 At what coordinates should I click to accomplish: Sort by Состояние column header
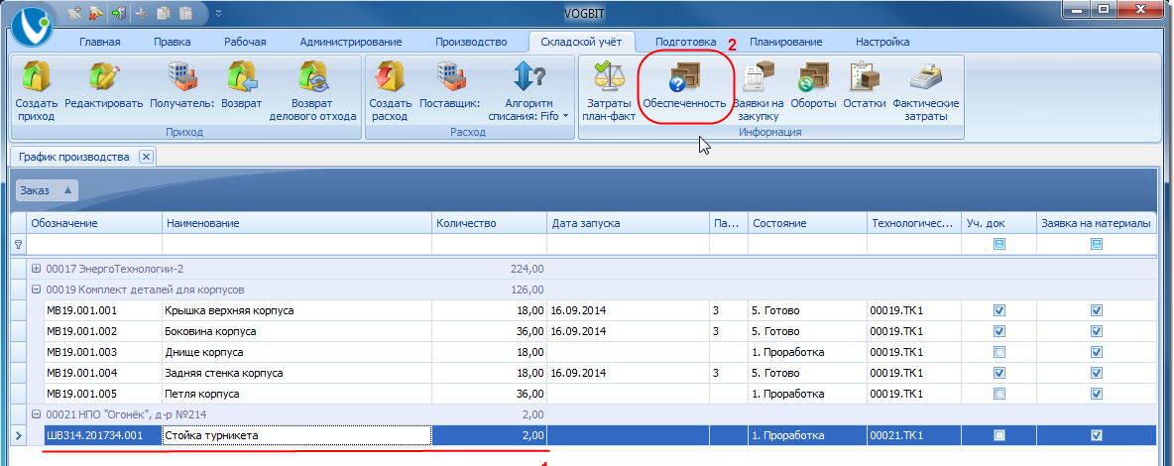pos(807,223)
